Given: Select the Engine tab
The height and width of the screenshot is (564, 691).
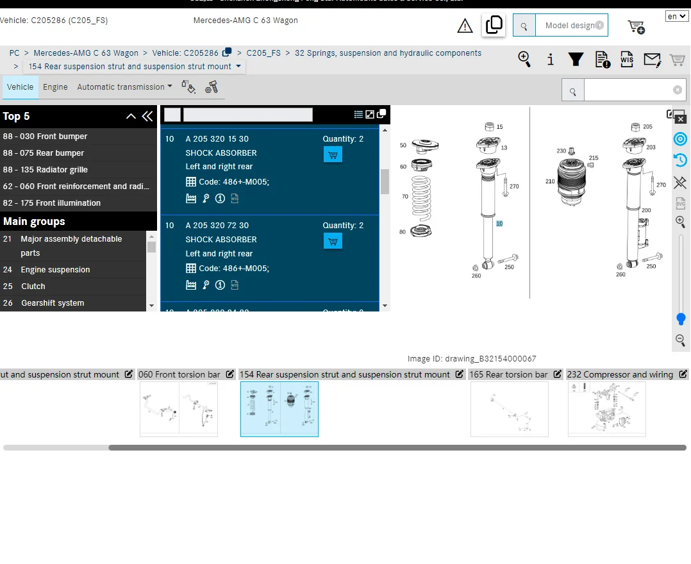Looking at the screenshot, I should point(55,87).
